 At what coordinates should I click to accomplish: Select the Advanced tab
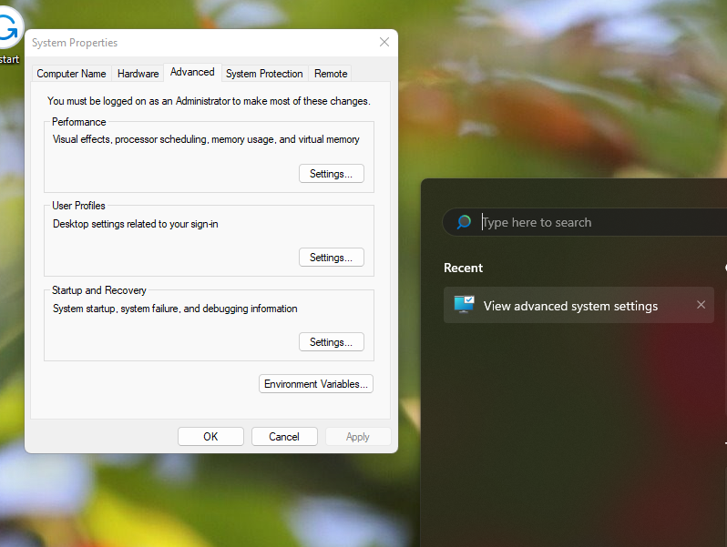(192, 72)
